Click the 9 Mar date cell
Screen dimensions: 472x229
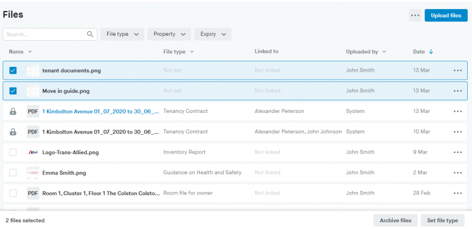[x=420, y=152]
